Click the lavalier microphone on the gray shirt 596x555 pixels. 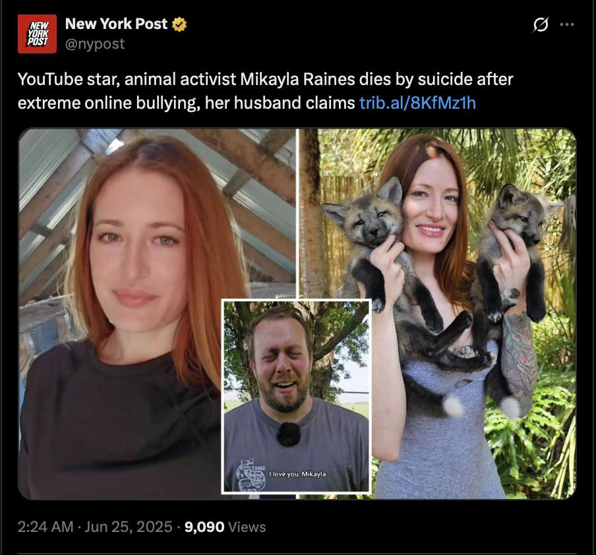pyautogui.click(x=289, y=434)
